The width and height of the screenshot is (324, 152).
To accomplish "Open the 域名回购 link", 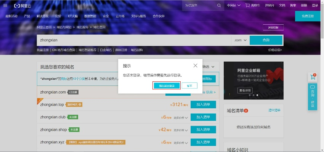I will click(x=136, y=50).
